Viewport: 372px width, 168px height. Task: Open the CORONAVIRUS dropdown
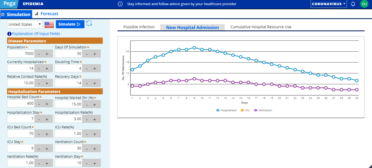(x=329, y=4)
